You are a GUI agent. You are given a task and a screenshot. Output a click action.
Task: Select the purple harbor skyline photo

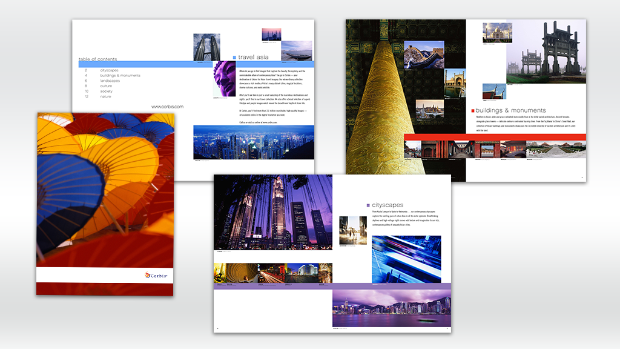coord(392,308)
